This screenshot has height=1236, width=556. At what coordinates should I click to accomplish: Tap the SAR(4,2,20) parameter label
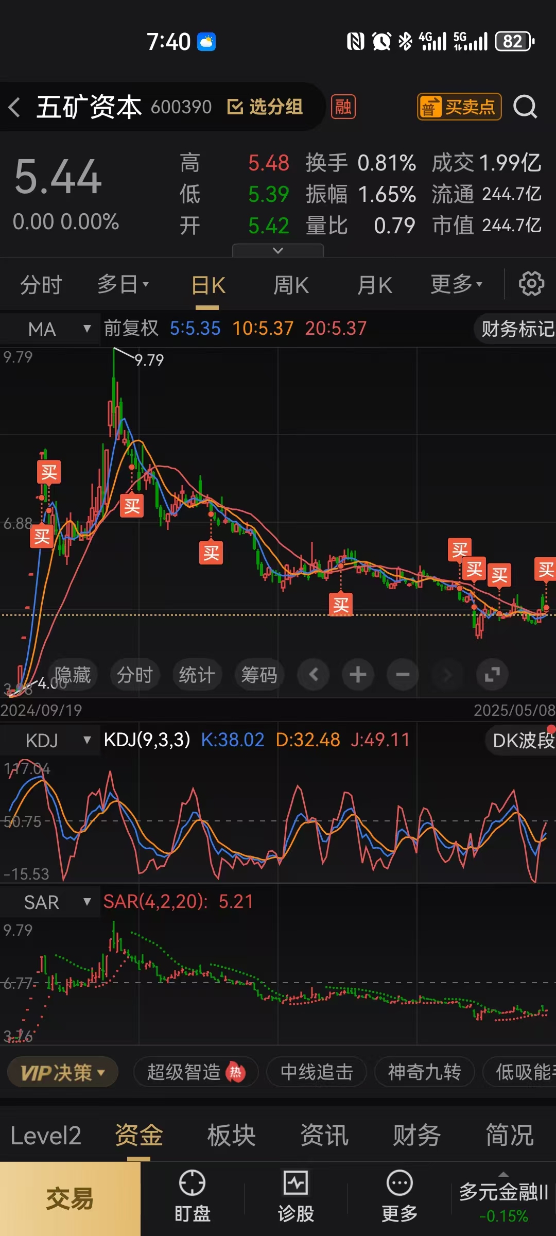coord(155,901)
